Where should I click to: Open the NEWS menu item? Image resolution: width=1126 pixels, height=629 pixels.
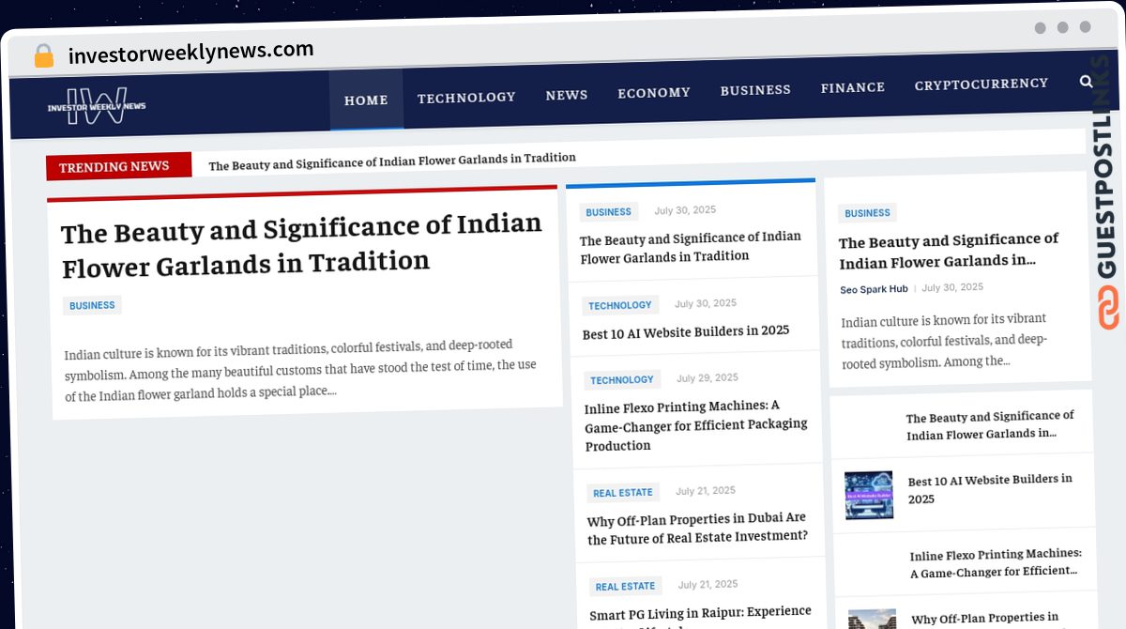tap(567, 95)
